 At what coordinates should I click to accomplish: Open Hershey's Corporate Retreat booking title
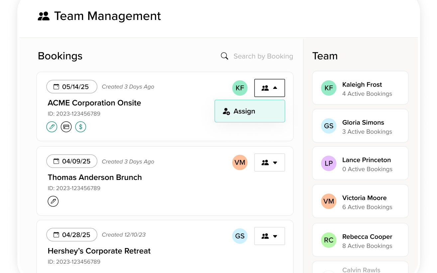coord(99,251)
